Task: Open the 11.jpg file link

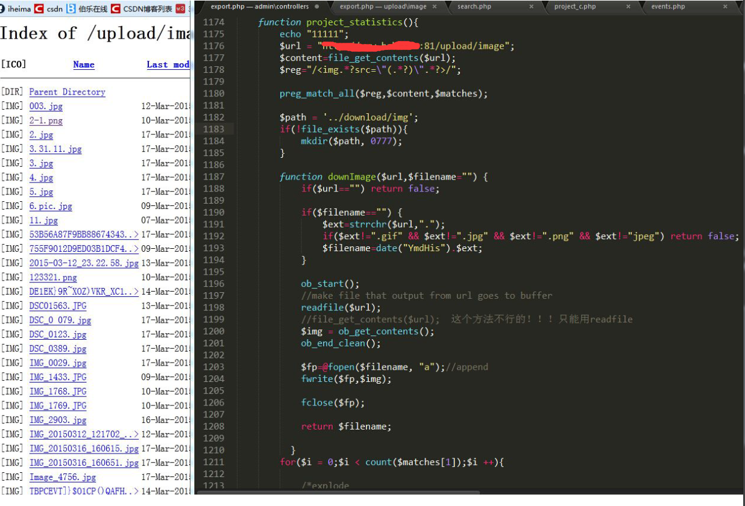Action: click(43, 220)
